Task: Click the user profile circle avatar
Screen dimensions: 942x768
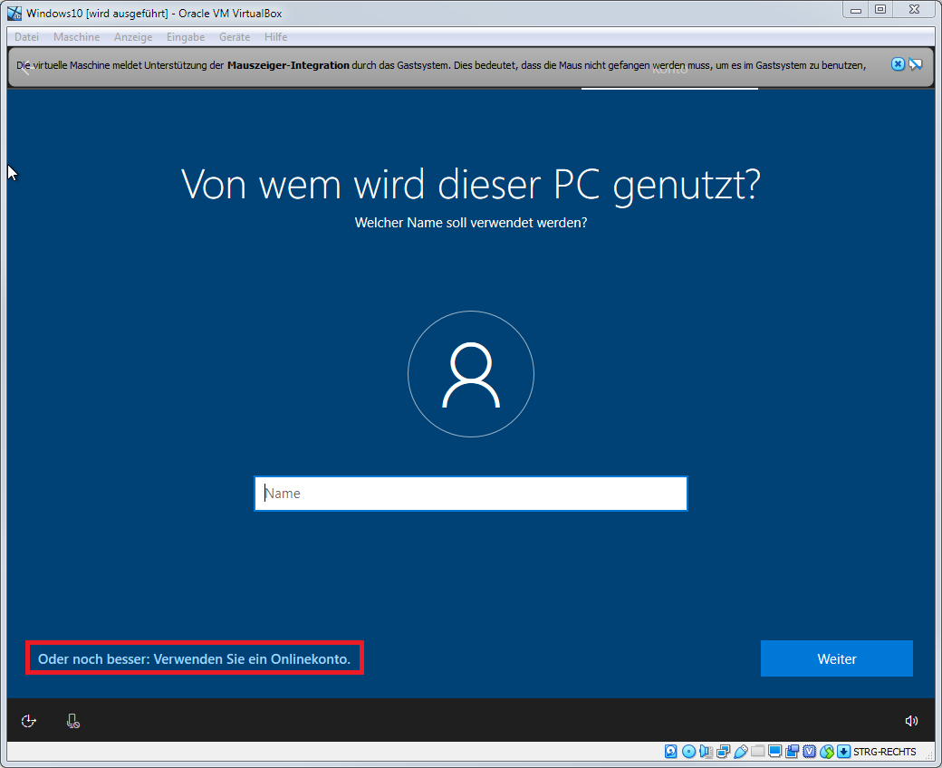Action: [470, 374]
